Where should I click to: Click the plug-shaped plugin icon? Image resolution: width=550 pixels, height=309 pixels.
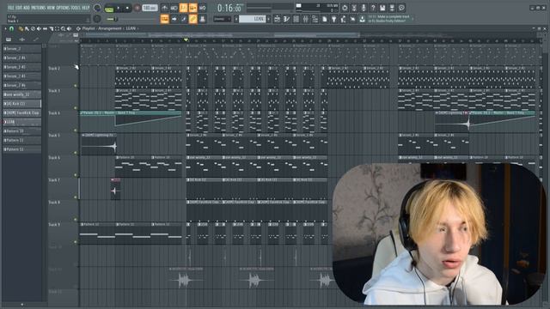pyautogui.click(x=334, y=19)
